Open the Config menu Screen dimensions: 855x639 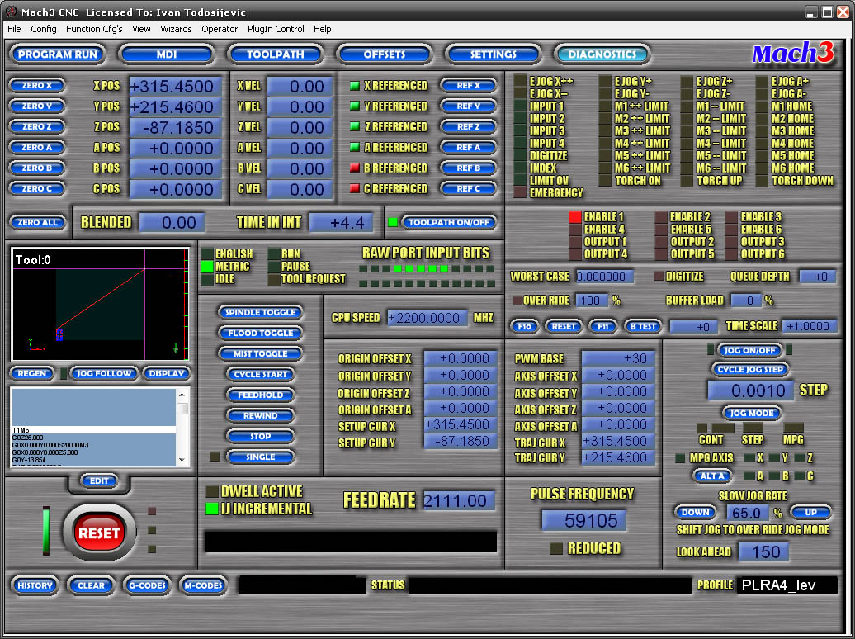tap(44, 29)
